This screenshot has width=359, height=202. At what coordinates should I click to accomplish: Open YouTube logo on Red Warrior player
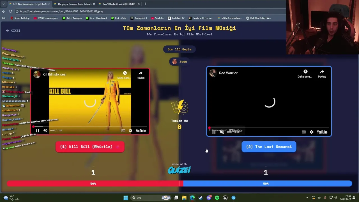coord(322,132)
